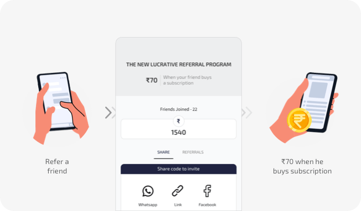Click the Whatsapp text label
This screenshot has width=361, height=211.
(148, 205)
